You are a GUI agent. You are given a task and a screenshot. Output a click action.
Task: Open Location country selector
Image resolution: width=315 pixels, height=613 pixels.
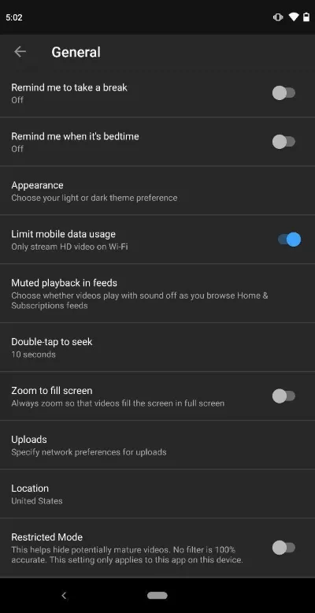157,494
